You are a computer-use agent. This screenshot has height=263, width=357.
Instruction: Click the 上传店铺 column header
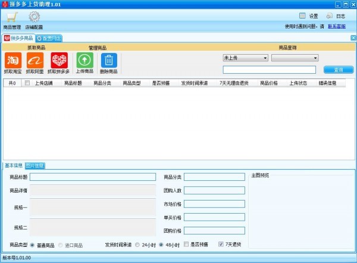[x=43, y=83]
